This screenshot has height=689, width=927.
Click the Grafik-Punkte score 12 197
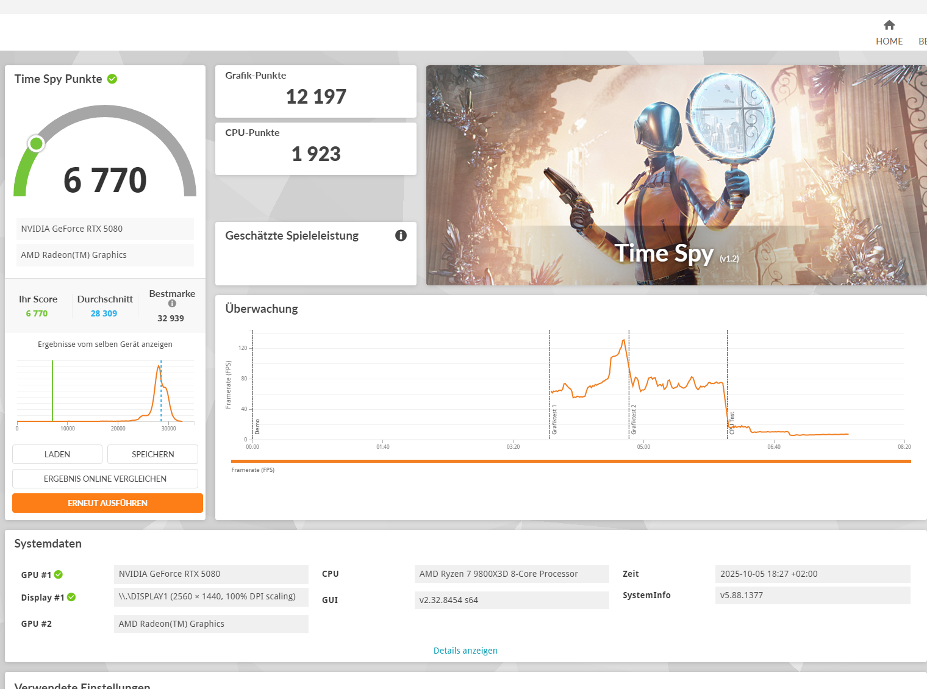(x=316, y=96)
